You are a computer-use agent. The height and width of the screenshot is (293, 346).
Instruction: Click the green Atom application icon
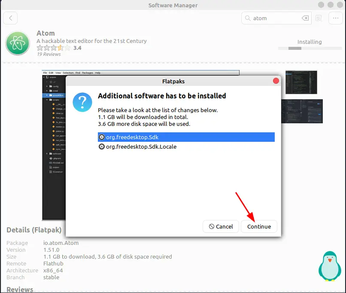tap(18, 43)
